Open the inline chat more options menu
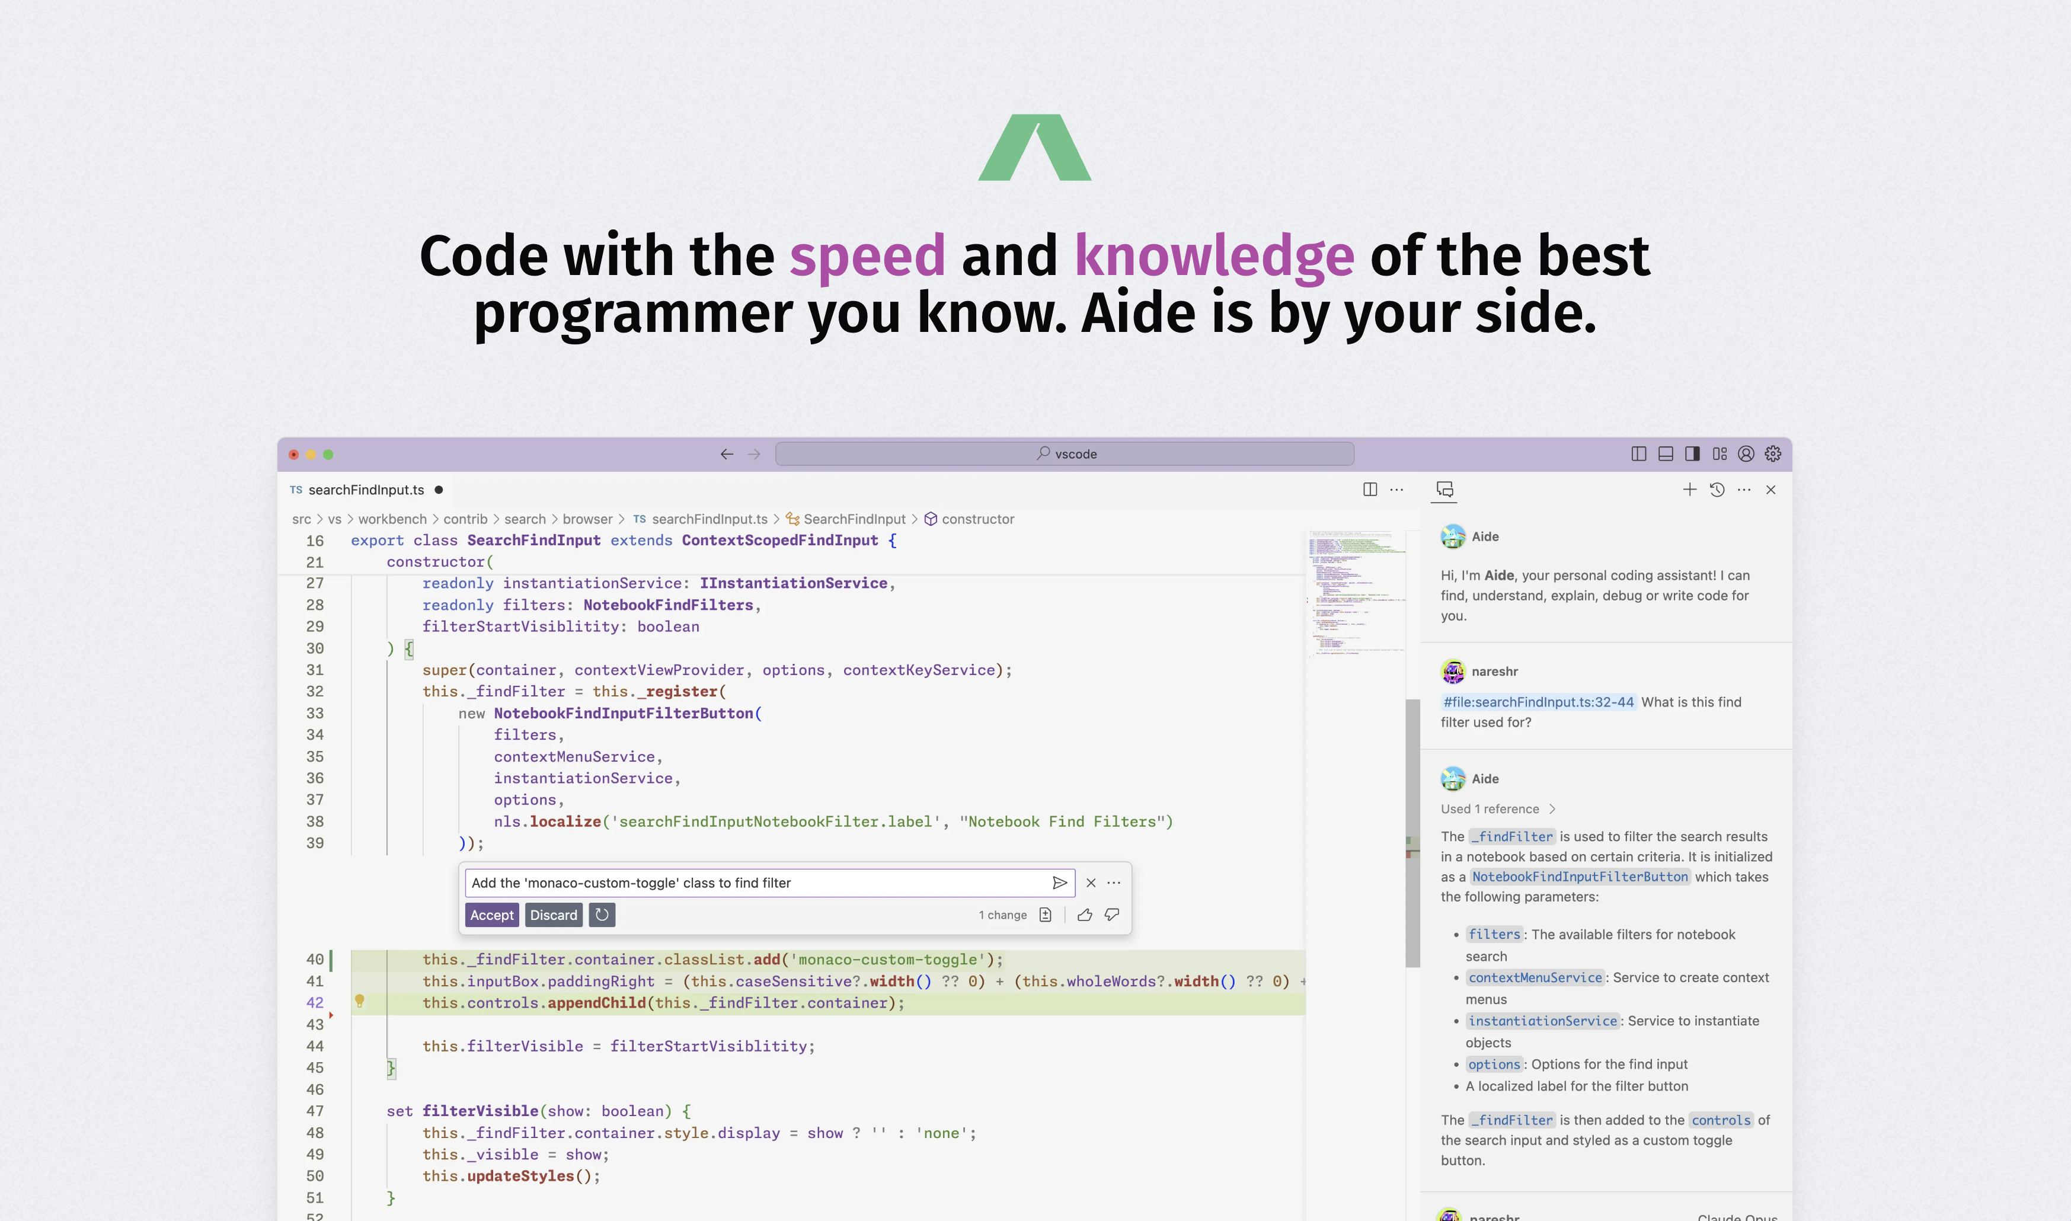Image resolution: width=2071 pixels, height=1221 pixels. click(1114, 883)
